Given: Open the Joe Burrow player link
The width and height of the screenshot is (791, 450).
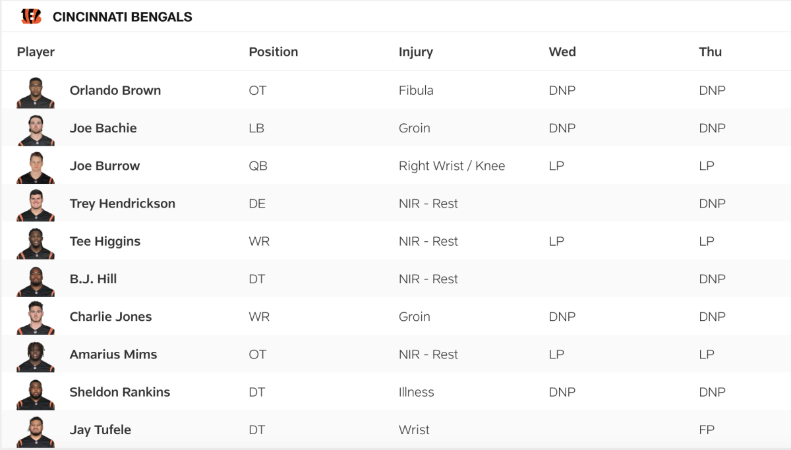Looking at the screenshot, I should pyautogui.click(x=105, y=166).
